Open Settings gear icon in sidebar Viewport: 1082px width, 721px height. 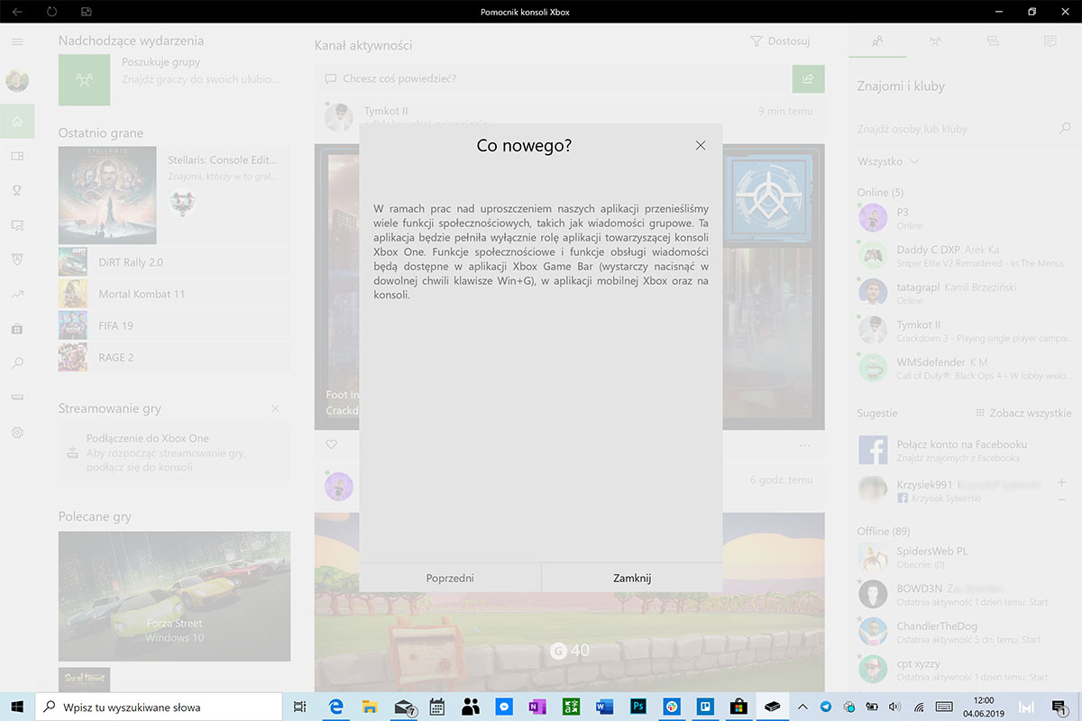pos(17,433)
